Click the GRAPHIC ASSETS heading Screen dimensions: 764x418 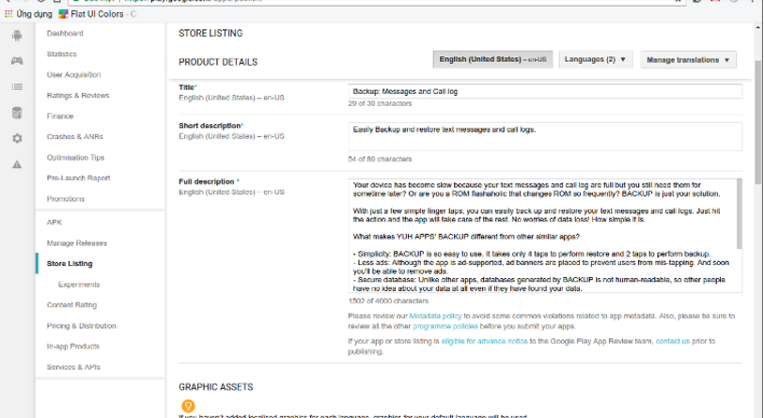pyautogui.click(x=216, y=387)
